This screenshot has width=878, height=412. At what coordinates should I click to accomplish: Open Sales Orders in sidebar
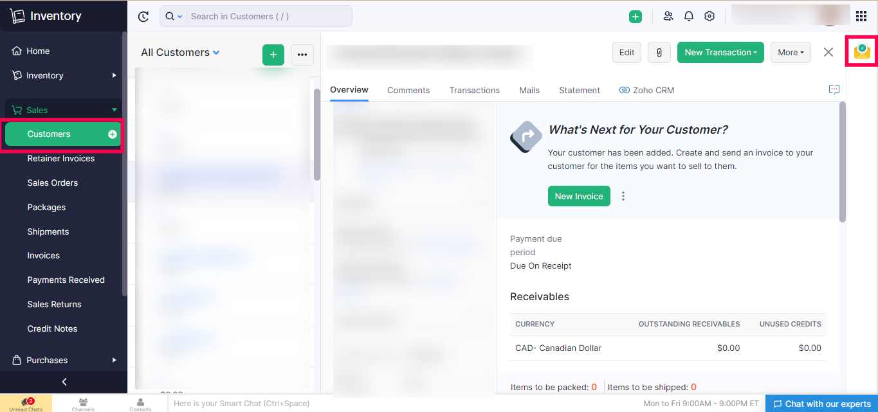coord(53,183)
